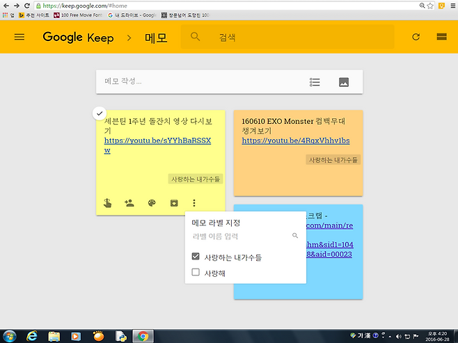Image resolution: width=458 pixels, height=343 pixels.
Task: Click the Chrome taskbar button
Action: pos(143,336)
